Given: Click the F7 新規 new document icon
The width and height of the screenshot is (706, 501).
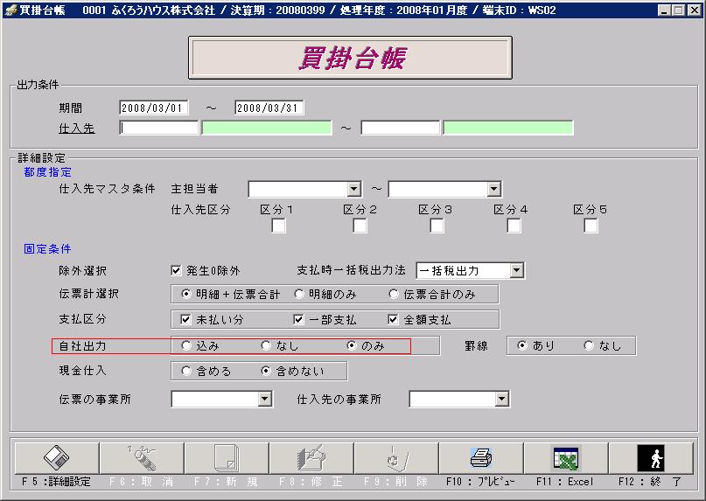Looking at the screenshot, I should point(227,458).
